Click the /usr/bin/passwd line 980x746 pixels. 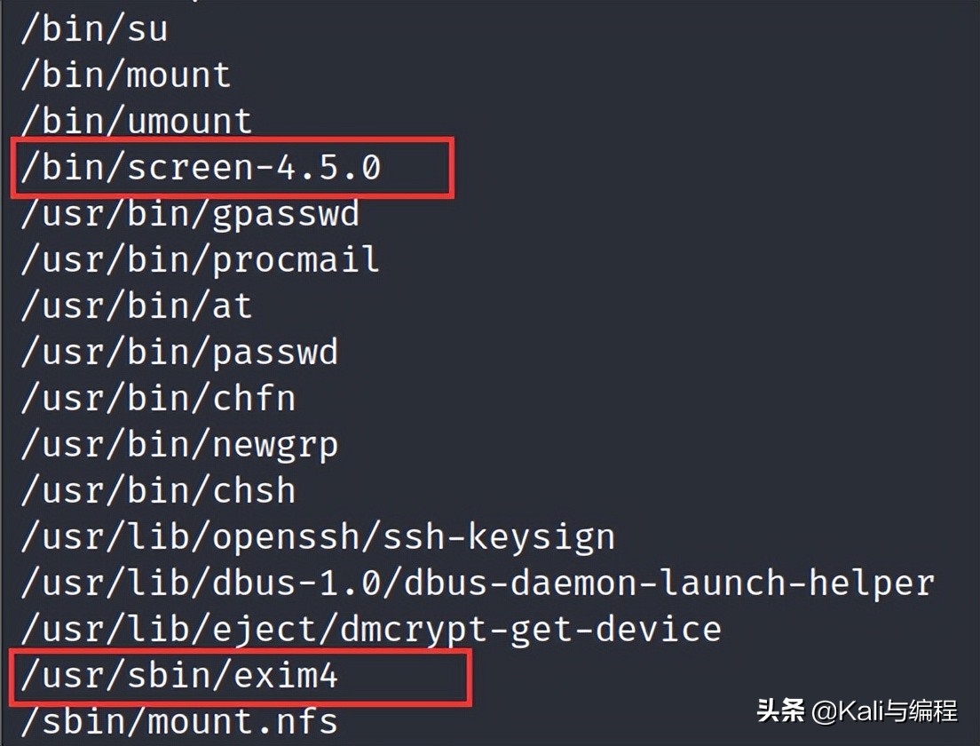coord(179,353)
